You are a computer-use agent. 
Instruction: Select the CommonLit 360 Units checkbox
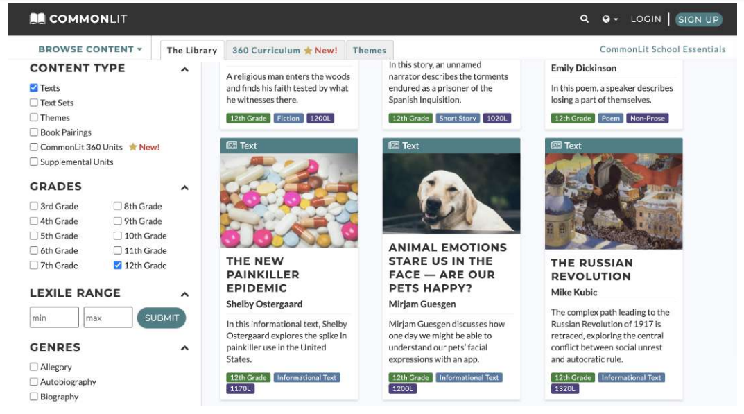(x=34, y=147)
